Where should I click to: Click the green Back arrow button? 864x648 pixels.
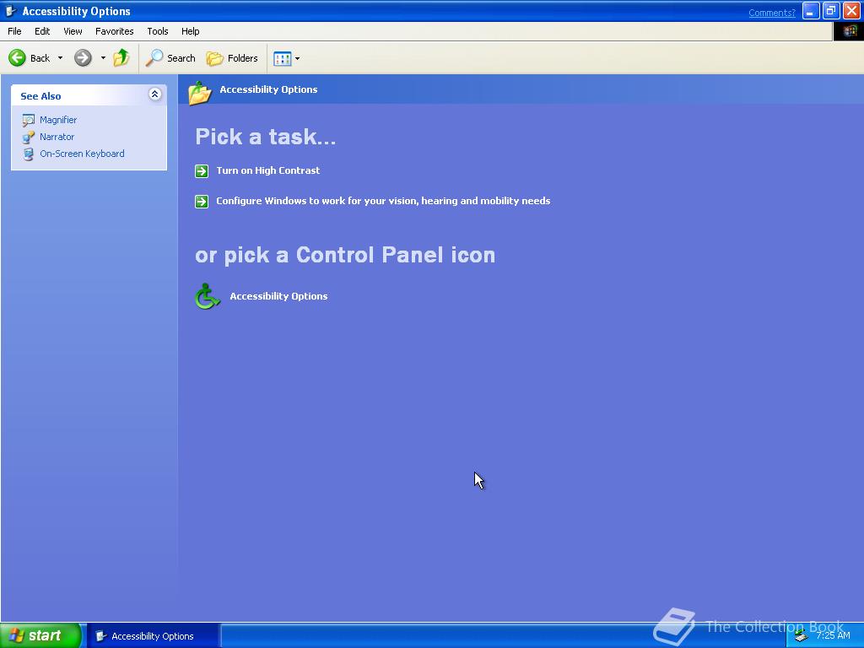[x=17, y=58]
